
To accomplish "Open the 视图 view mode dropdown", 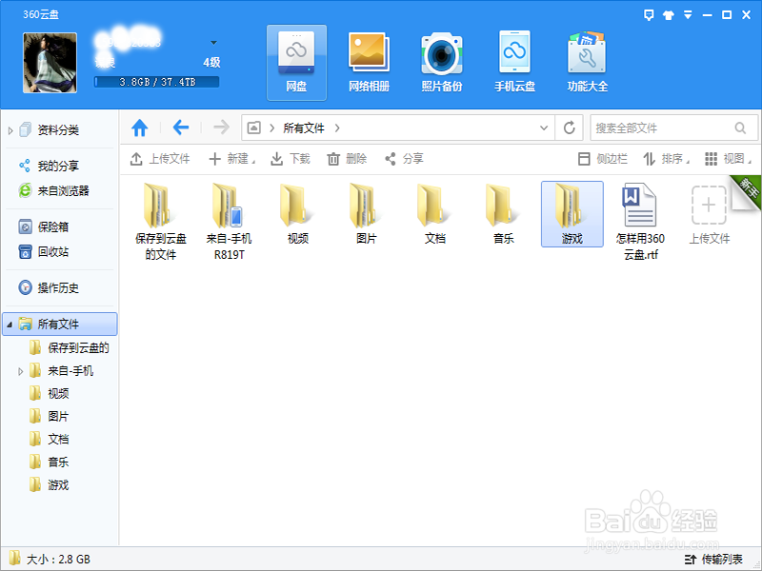I will click(x=728, y=159).
